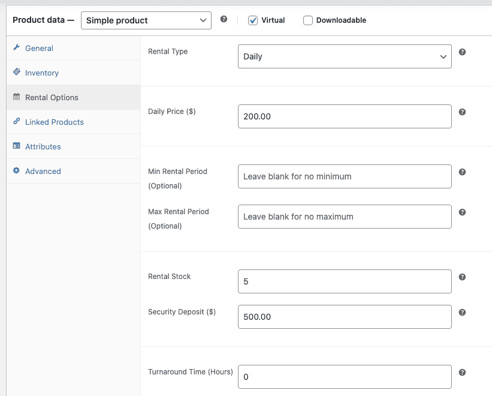Image resolution: width=492 pixels, height=396 pixels.
Task: Click the help icon beside product type selector
Action: coord(224,19)
